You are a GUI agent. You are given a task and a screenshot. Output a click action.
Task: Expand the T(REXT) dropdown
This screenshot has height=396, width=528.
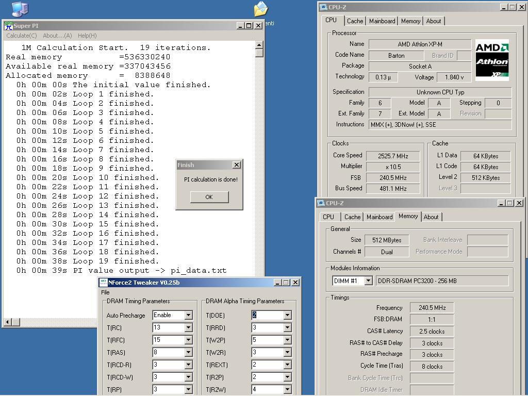tap(287, 365)
